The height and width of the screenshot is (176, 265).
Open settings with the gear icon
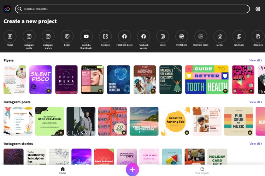[x=258, y=9]
